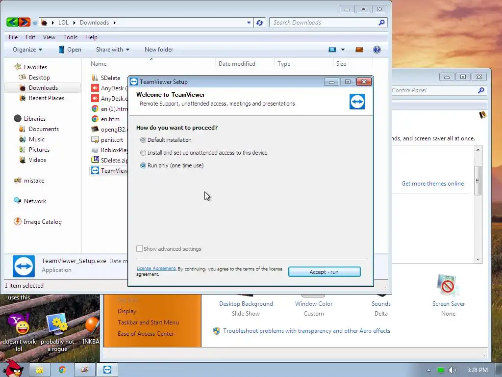This screenshot has height=377, width=502.
Task: Open Ease of Access Center link
Action: point(146,333)
